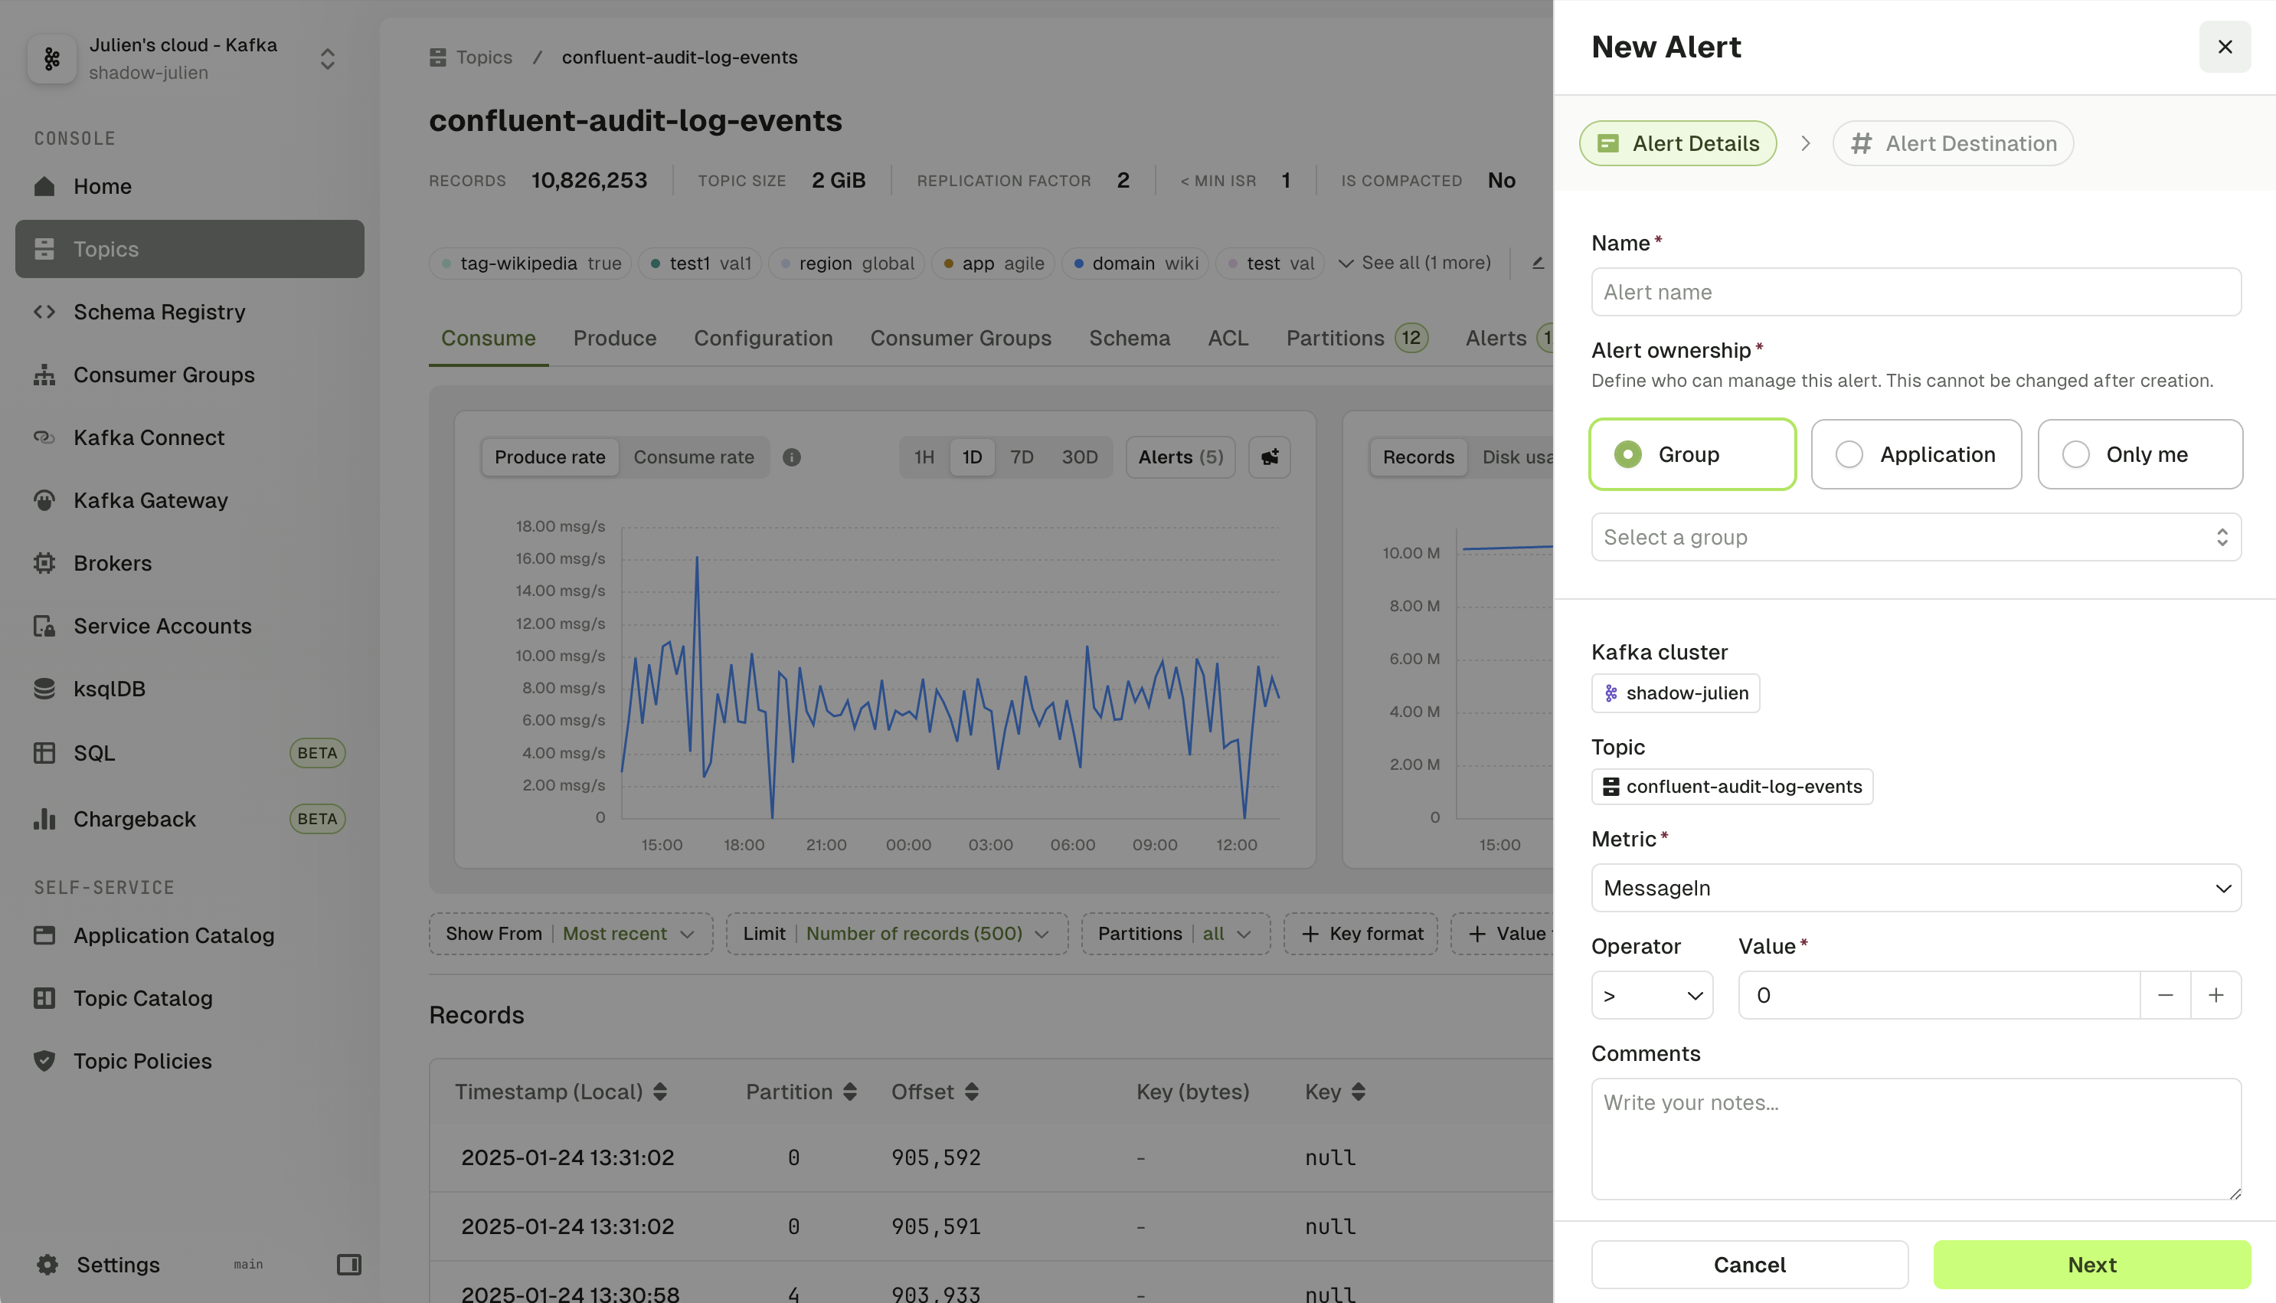This screenshot has width=2276, height=1303.
Task: Click the Alerts (5) button
Action: tap(1180, 457)
